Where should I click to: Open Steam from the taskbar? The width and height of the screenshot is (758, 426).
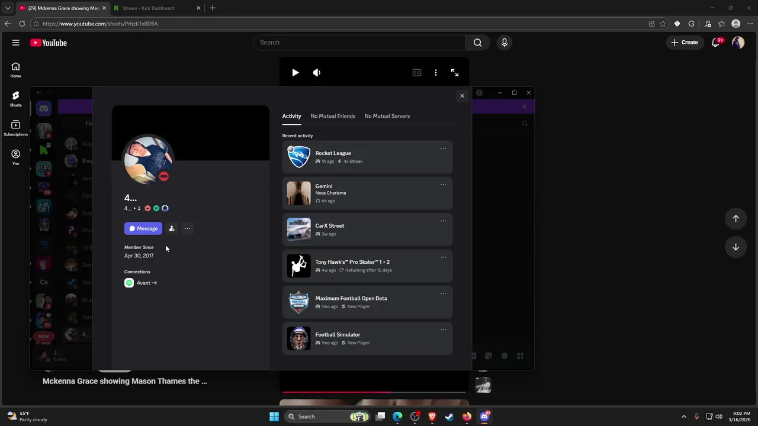449,417
